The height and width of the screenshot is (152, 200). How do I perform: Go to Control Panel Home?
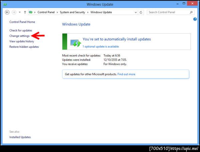tap(22, 22)
